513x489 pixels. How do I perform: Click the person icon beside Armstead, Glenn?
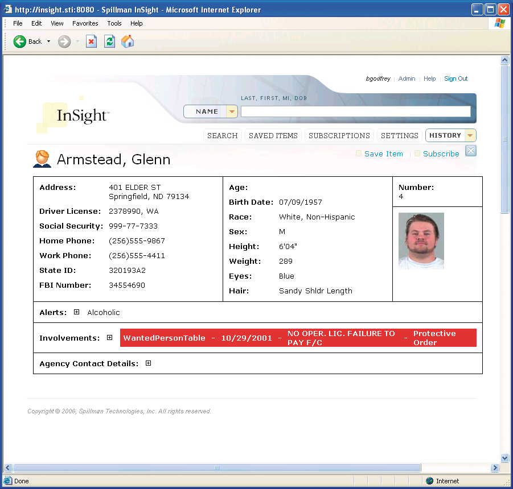pos(42,159)
